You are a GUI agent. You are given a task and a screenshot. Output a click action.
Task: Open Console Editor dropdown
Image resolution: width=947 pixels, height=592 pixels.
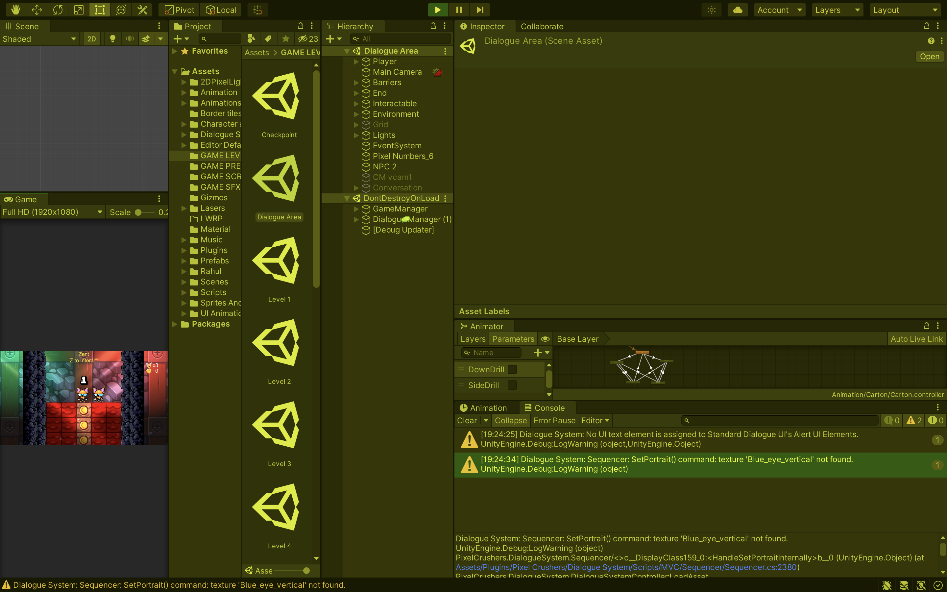point(595,421)
